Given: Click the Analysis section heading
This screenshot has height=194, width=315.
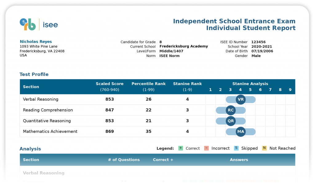Looking at the screenshot, I should [x=30, y=149].
